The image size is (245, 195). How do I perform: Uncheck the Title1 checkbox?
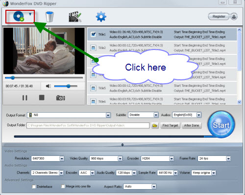pyautogui.click(x=93, y=34)
